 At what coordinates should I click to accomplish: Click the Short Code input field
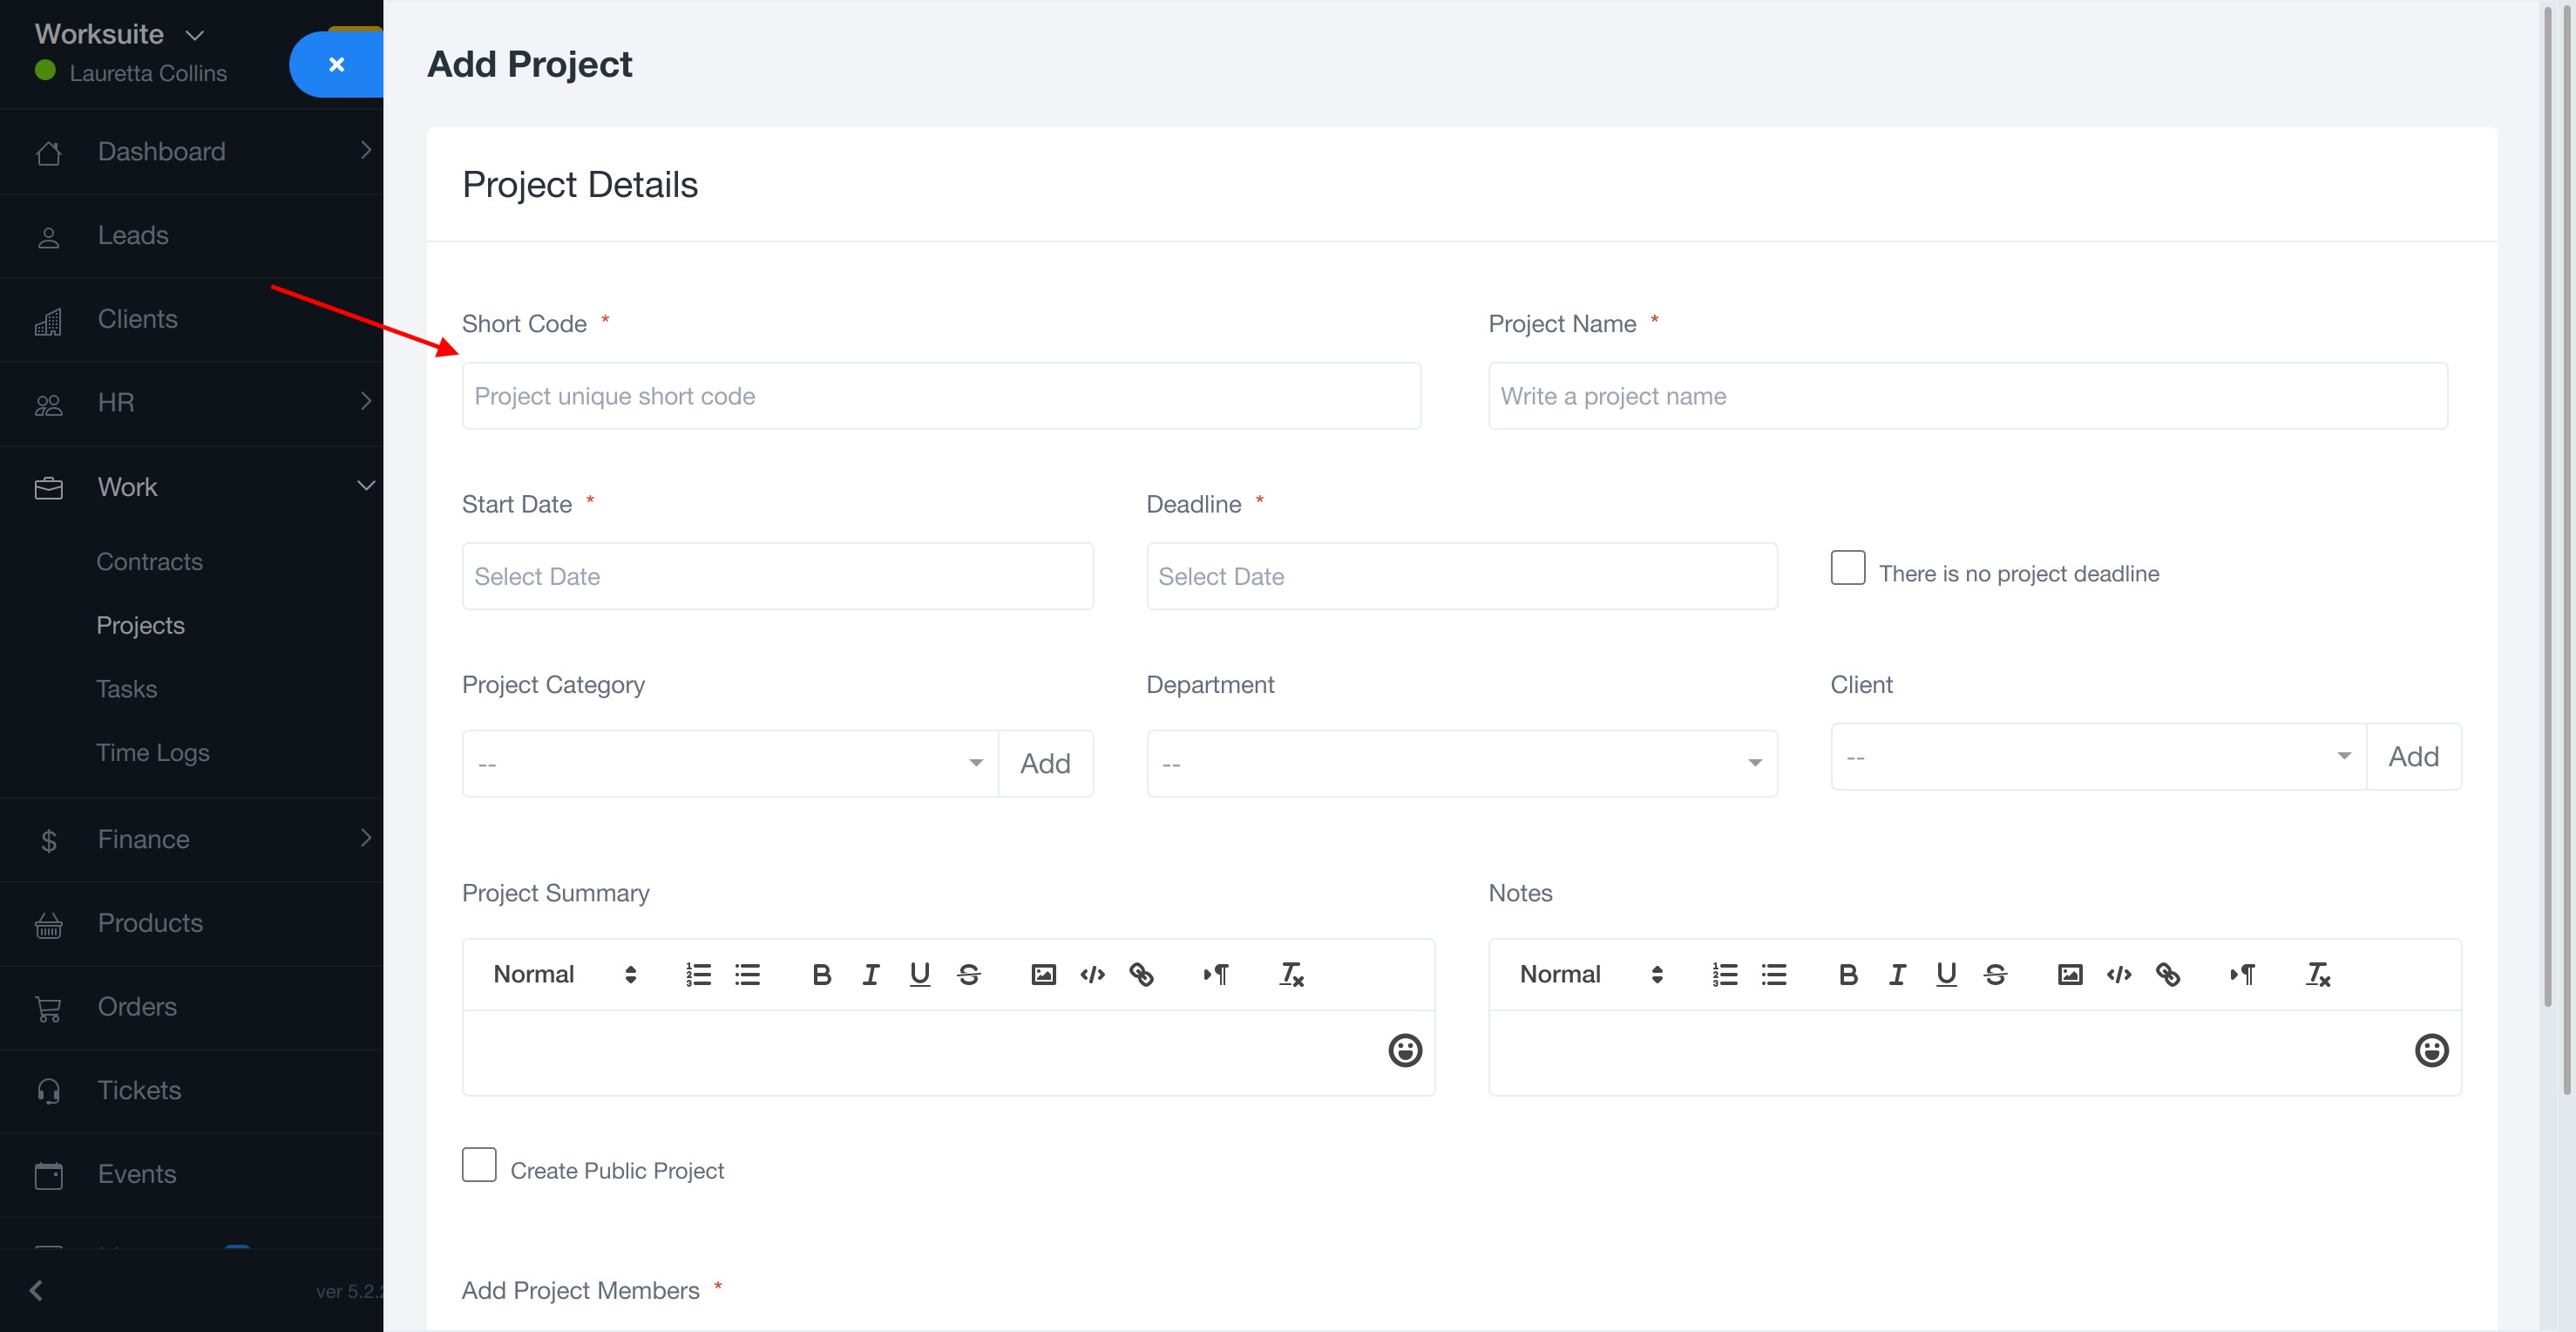pyautogui.click(x=940, y=396)
